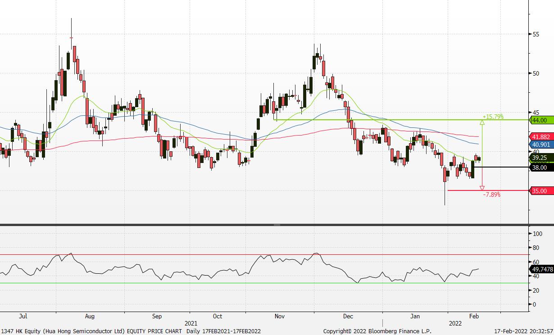This screenshot has width=554, height=335.
Task: Click the 100 label on the RSI axis
Action: coord(537,234)
